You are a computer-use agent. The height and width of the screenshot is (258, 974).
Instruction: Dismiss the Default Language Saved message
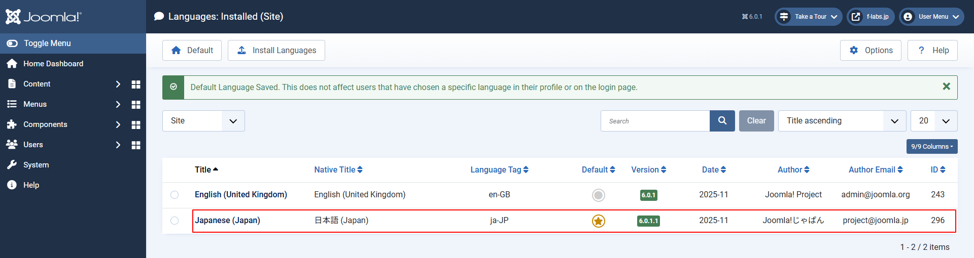coord(946,87)
